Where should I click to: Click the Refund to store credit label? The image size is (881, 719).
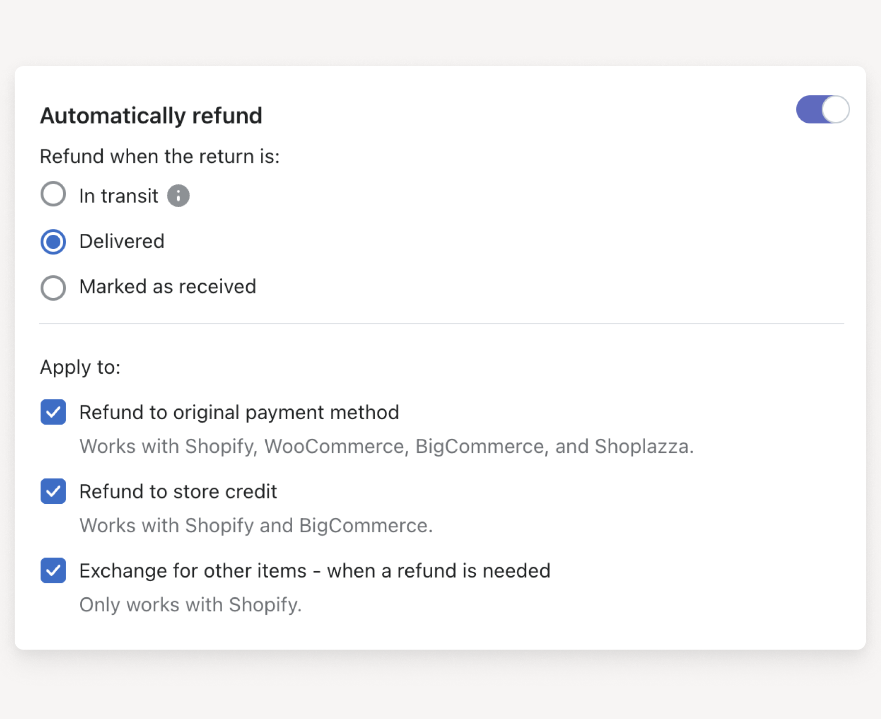178,492
